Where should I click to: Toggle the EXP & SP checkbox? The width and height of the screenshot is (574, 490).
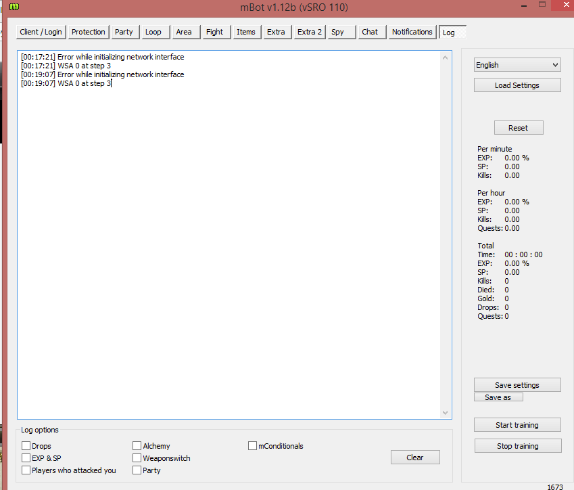pos(26,458)
